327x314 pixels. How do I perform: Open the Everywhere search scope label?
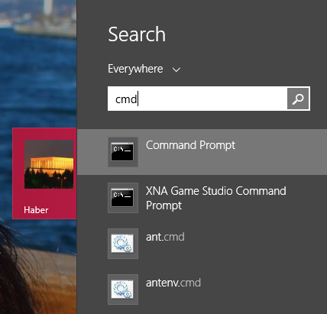tap(135, 69)
